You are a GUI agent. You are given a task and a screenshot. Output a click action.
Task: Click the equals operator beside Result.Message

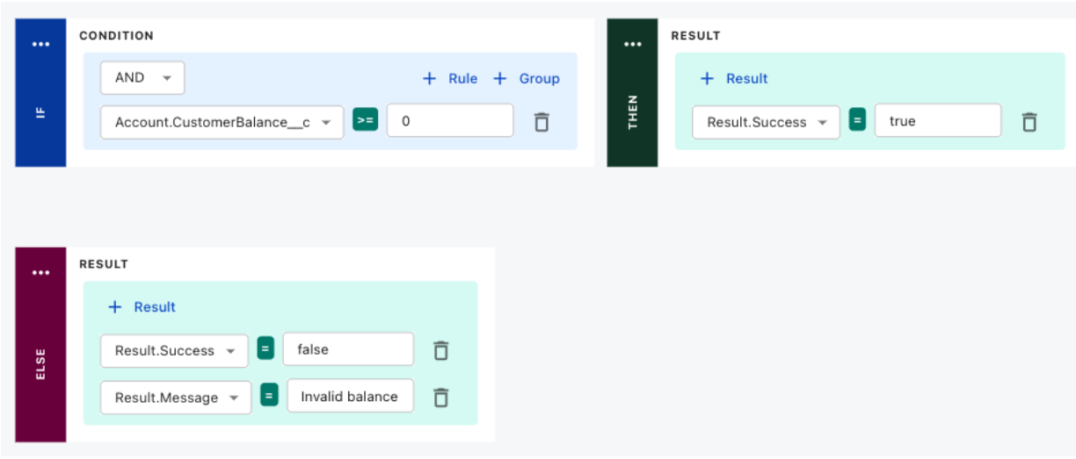click(270, 397)
